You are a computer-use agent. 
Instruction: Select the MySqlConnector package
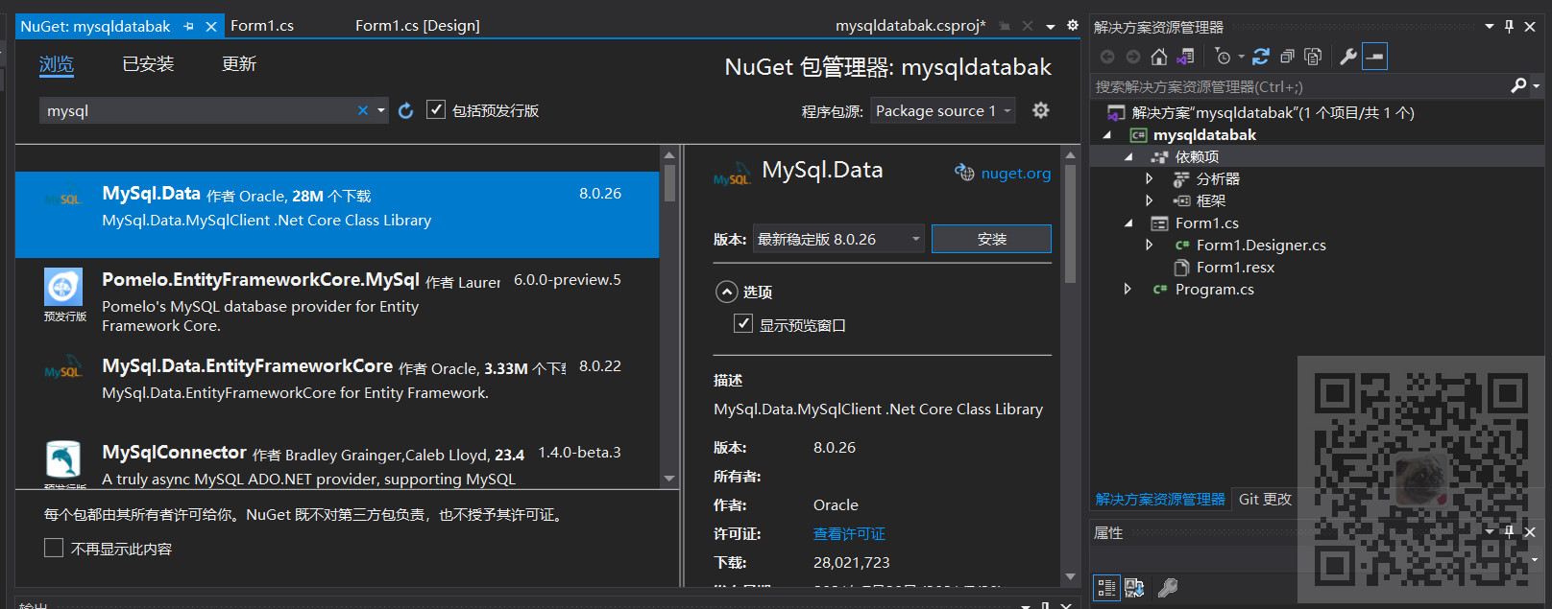click(x=337, y=460)
